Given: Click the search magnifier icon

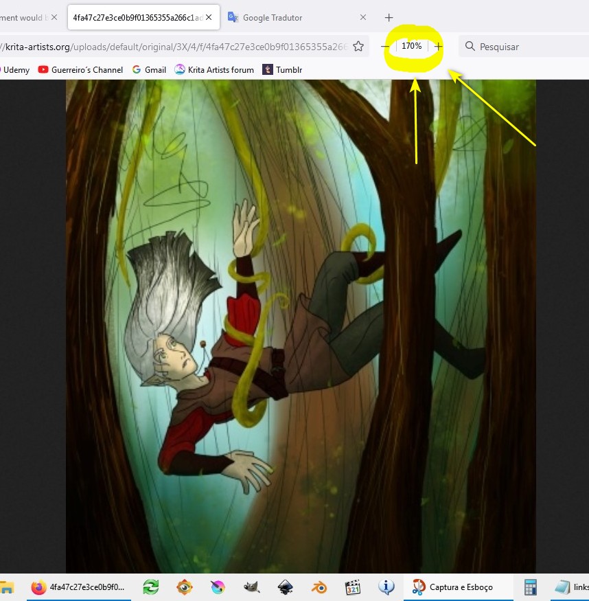Looking at the screenshot, I should [x=470, y=47].
